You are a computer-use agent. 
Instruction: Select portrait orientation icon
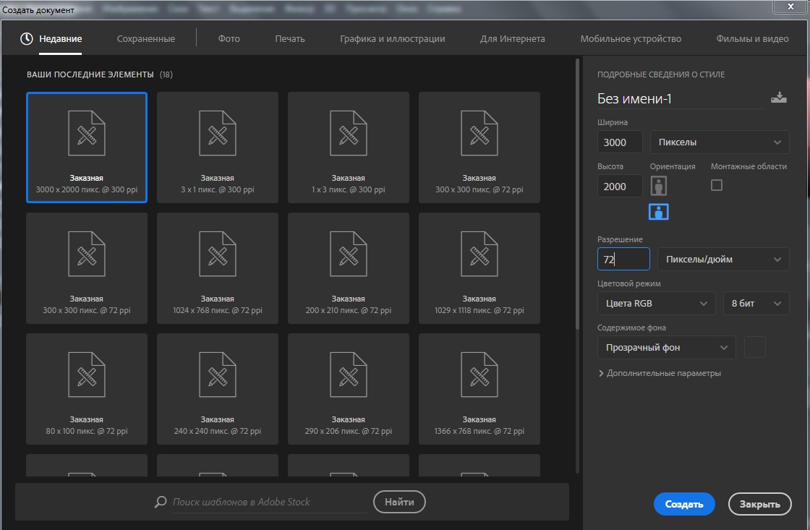658,186
